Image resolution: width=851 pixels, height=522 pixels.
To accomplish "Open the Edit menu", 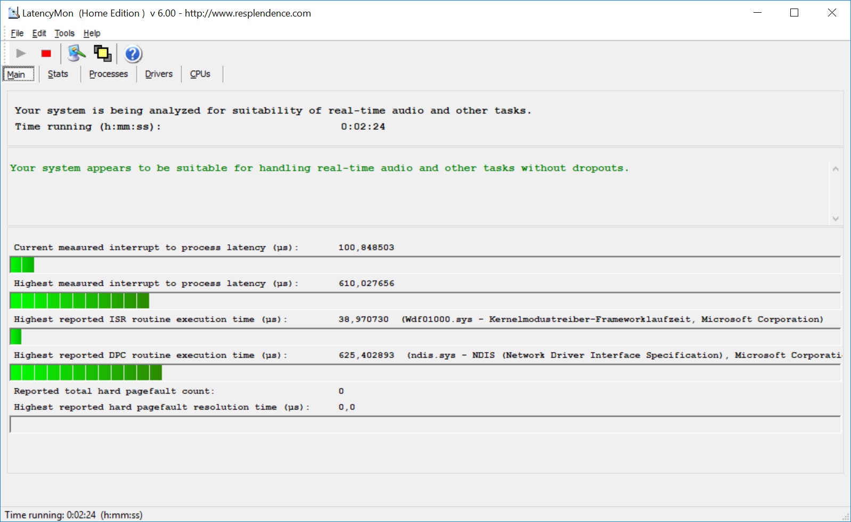I will 39,33.
